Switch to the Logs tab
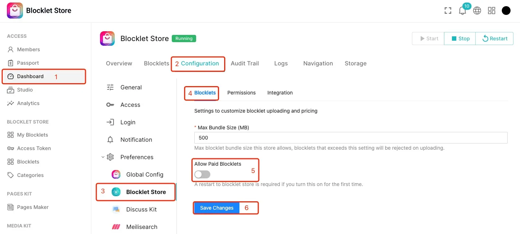 tap(281, 63)
